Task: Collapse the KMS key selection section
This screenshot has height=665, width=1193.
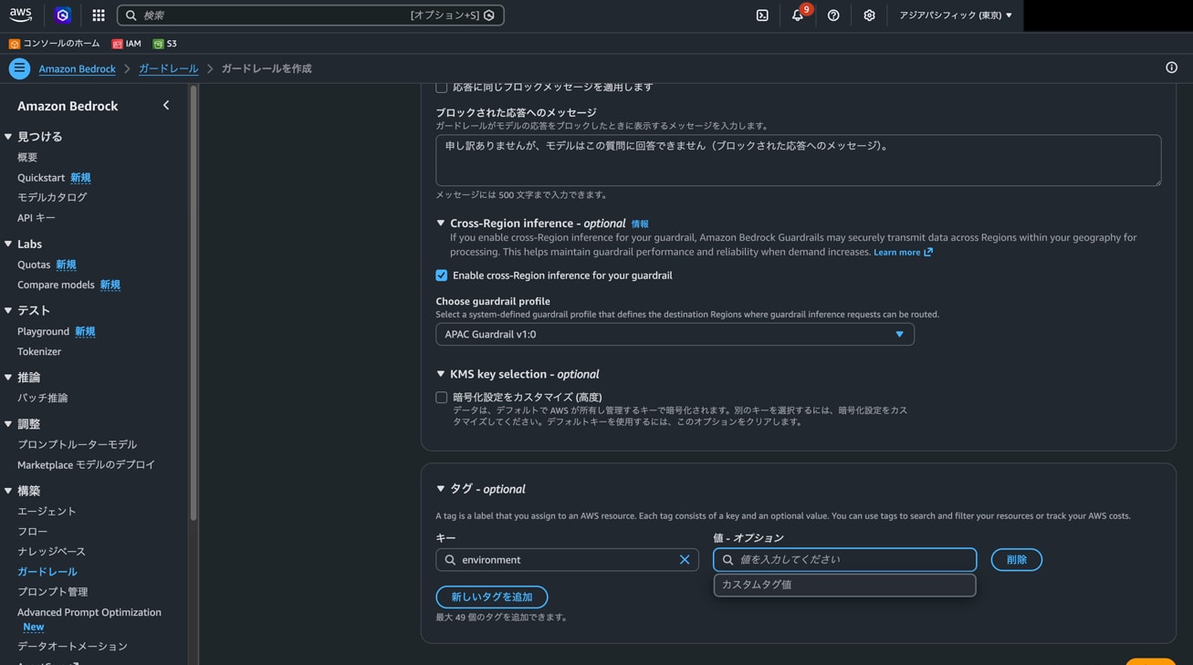Action: click(441, 374)
